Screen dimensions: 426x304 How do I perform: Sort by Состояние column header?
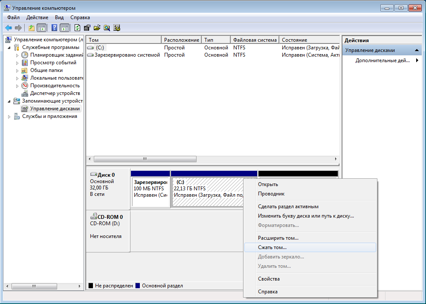[310, 40]
